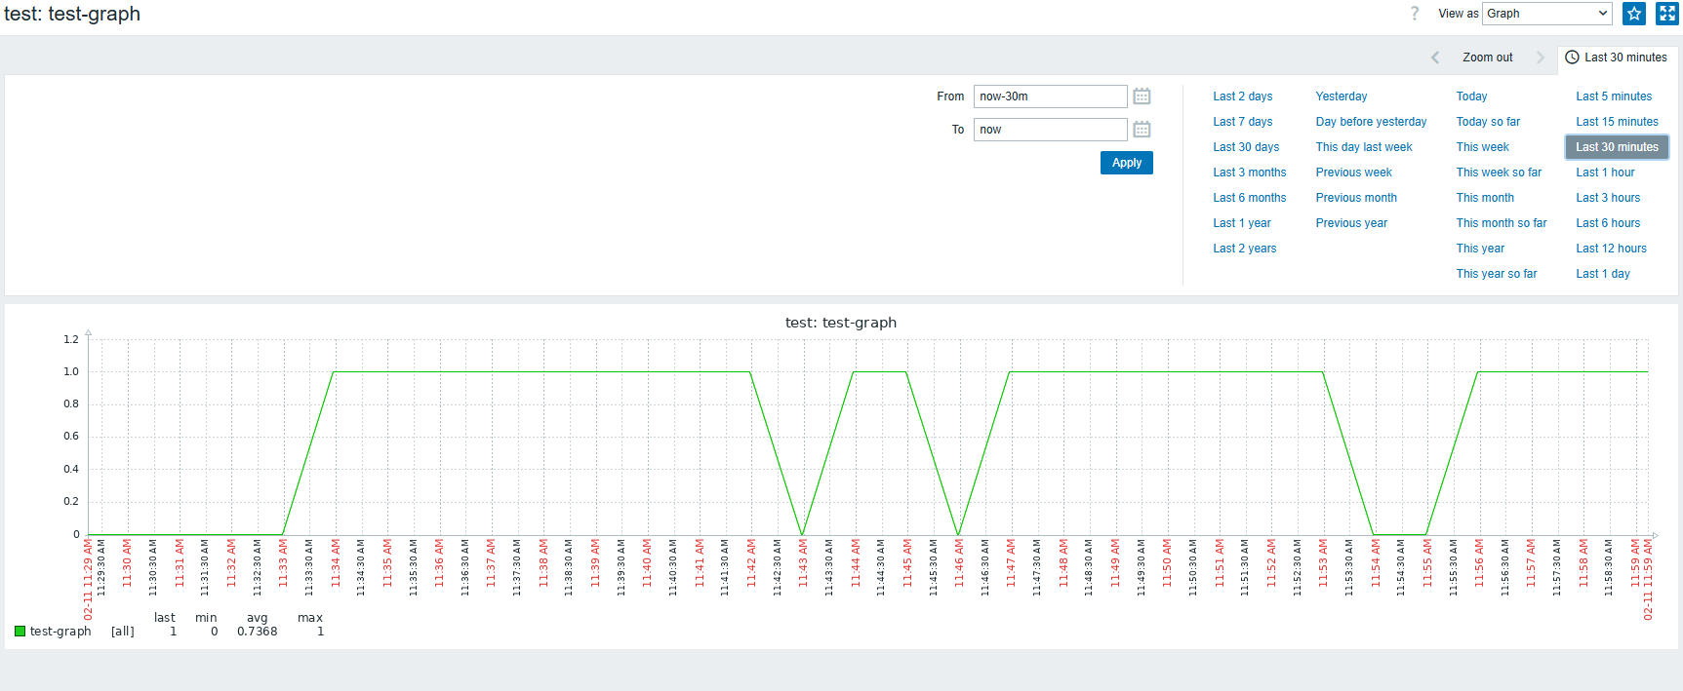
Task: Click the help question mark icon
Action: click(1415, 14)
